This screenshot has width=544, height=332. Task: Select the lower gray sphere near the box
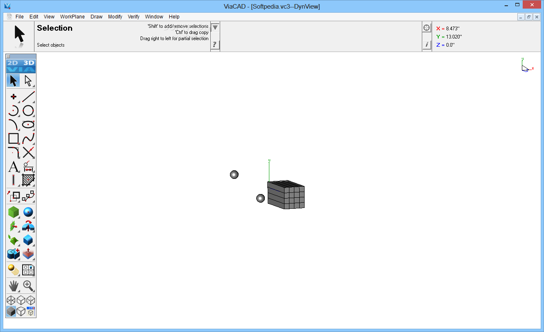[260, 198]
